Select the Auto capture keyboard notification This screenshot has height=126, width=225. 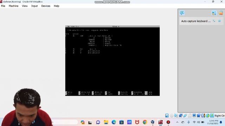click(x=196, y=21)
